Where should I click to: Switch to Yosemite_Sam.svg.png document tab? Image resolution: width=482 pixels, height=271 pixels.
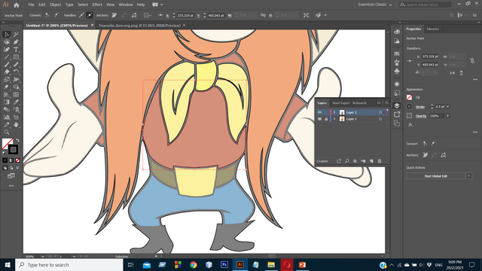click(x=139, y=26)
